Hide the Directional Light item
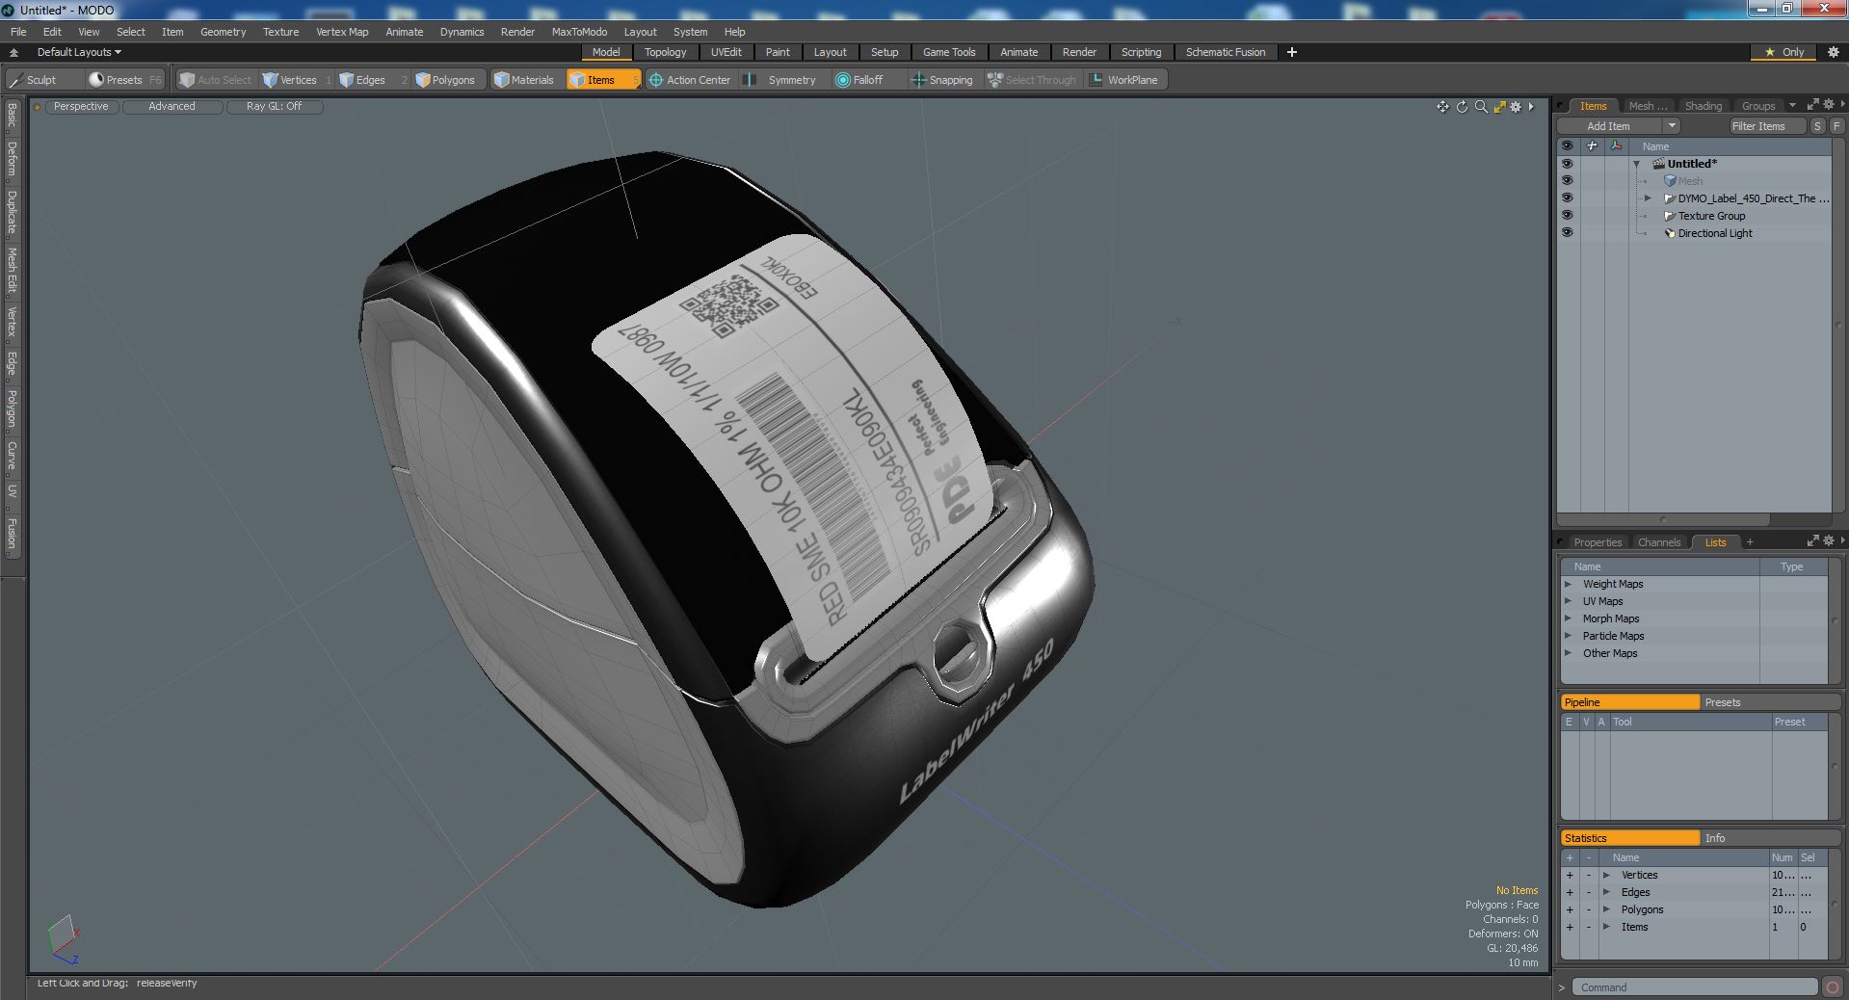 (1567, 233)
